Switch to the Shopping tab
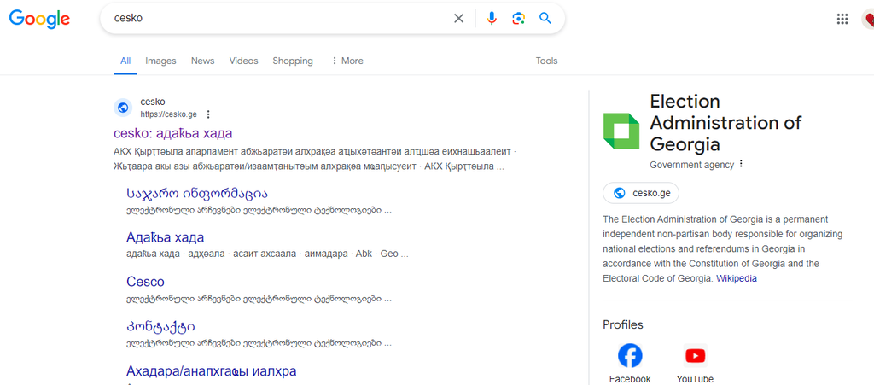Image resolution: width=874 pixels, height=385 pixels. click(x=293, y=61)
